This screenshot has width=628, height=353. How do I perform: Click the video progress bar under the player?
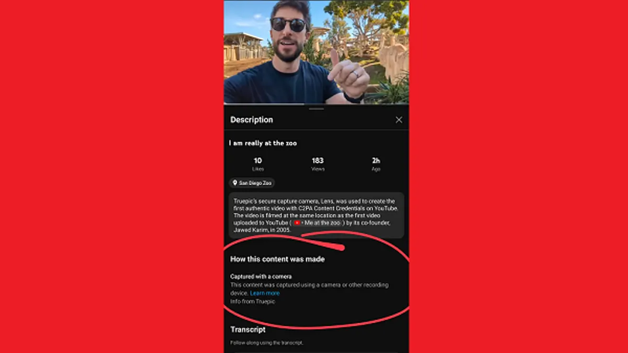317,104
